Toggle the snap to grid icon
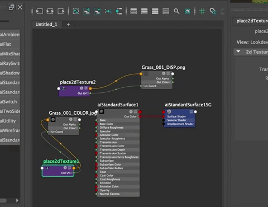 coord(213,11)
